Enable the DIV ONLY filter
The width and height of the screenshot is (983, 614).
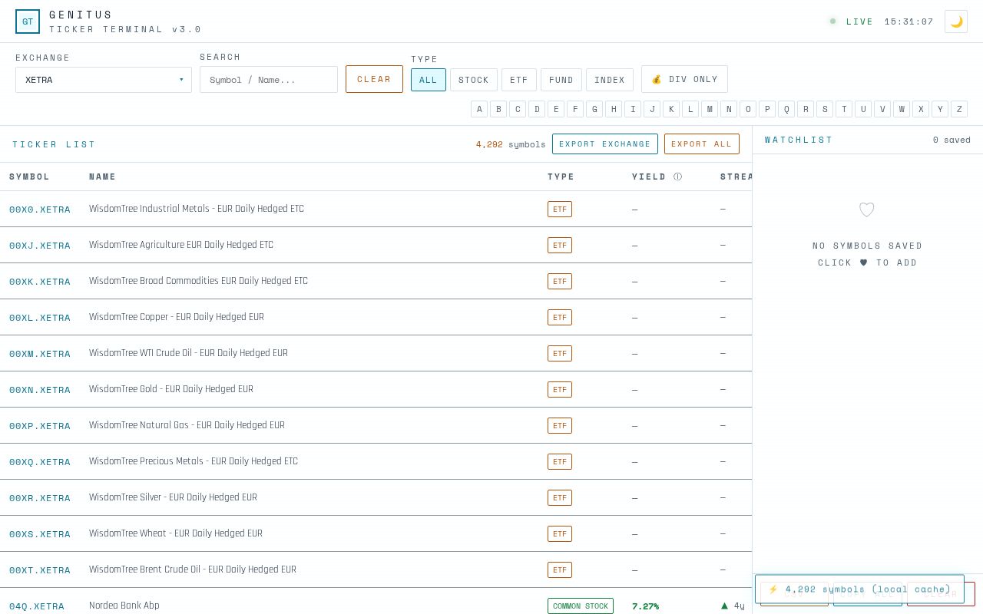coord(684,79)
